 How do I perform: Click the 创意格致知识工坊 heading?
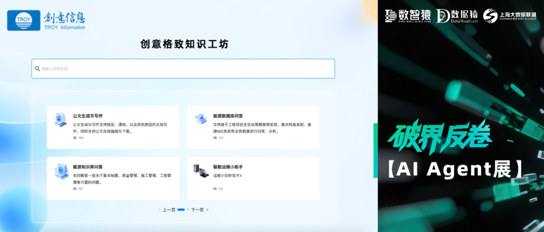184,44
